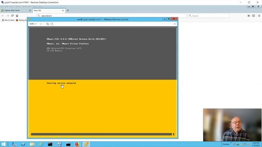Click the 'Starting service' boot text in the console
262x147 pixels.
click(x=61, y=83)
